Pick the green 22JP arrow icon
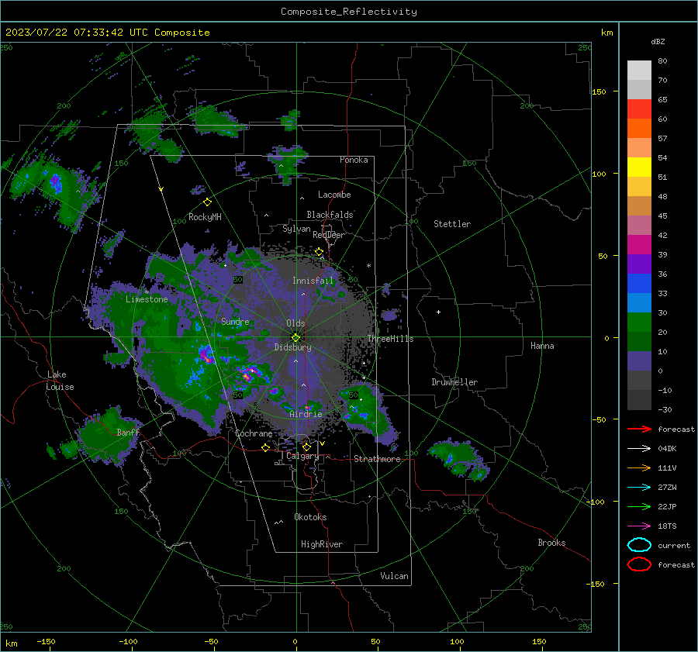Image resolution: width=698 pixels, height=652 pixels. 639,506
